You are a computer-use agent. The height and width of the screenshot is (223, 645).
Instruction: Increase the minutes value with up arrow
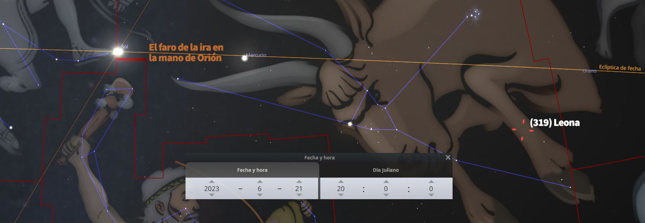coord(386,182)
